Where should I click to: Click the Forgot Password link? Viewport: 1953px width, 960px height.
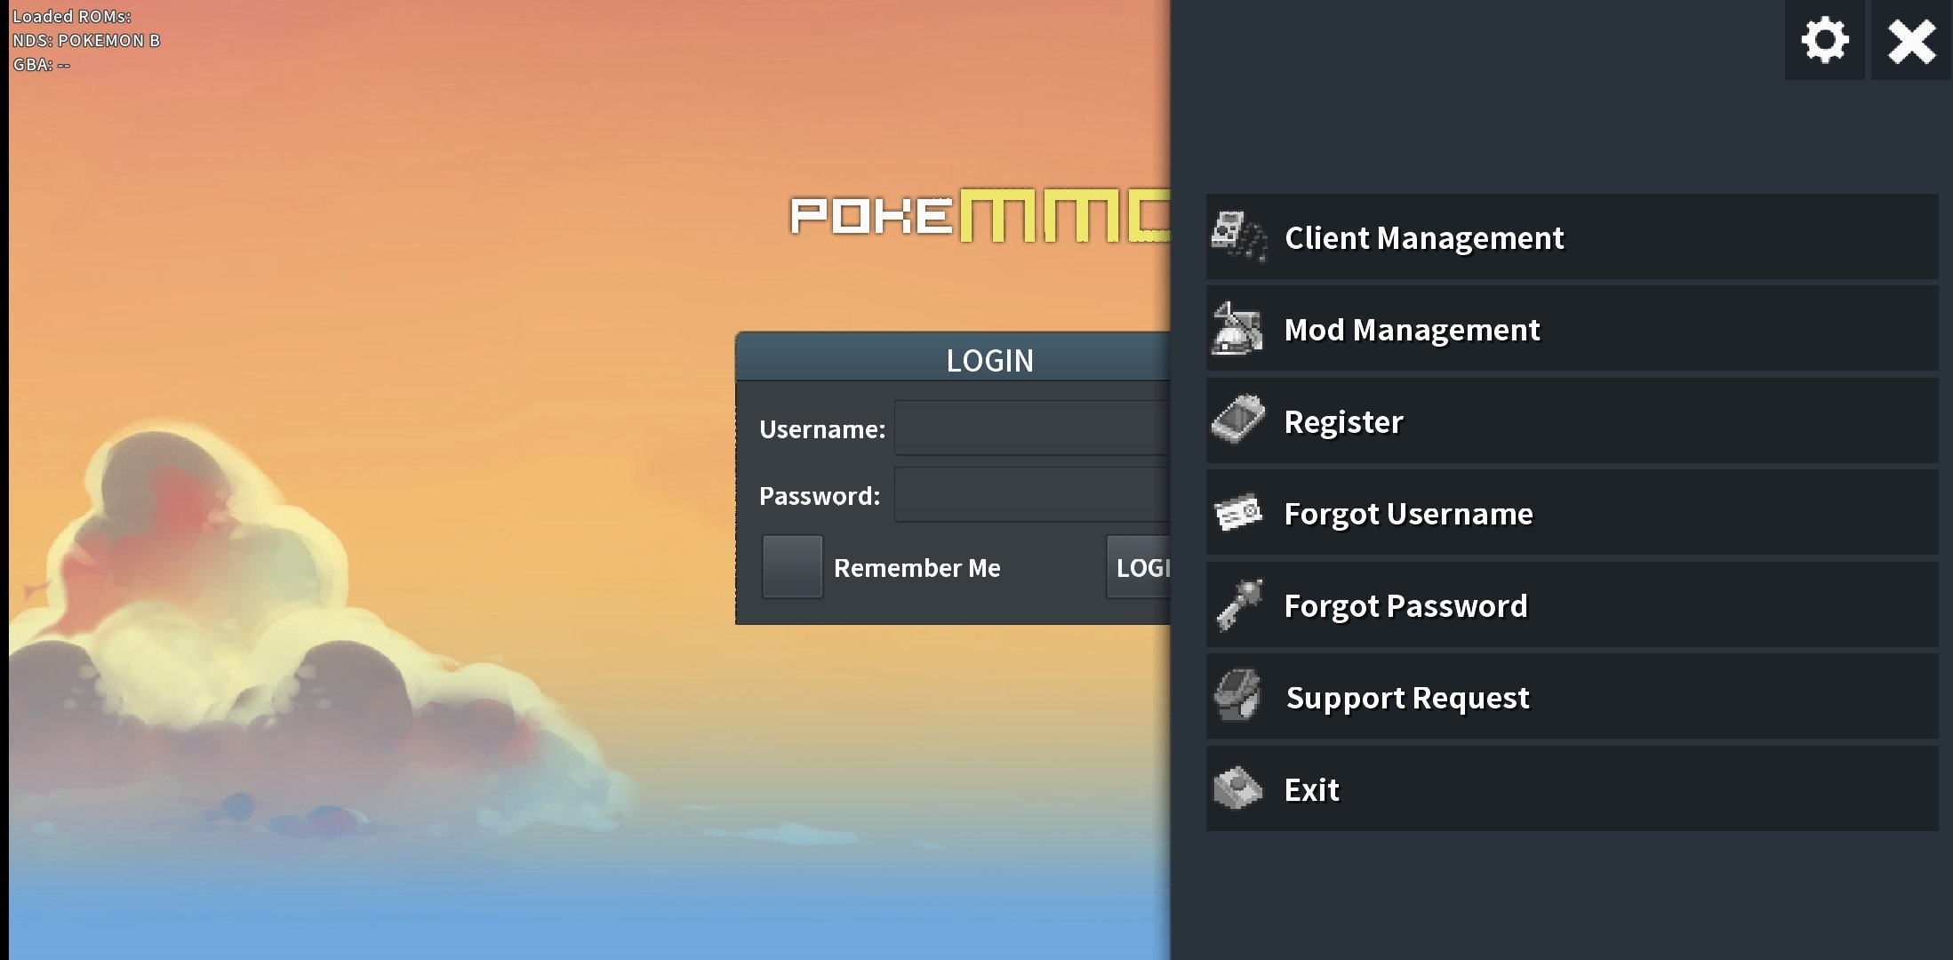(1405, 604)
